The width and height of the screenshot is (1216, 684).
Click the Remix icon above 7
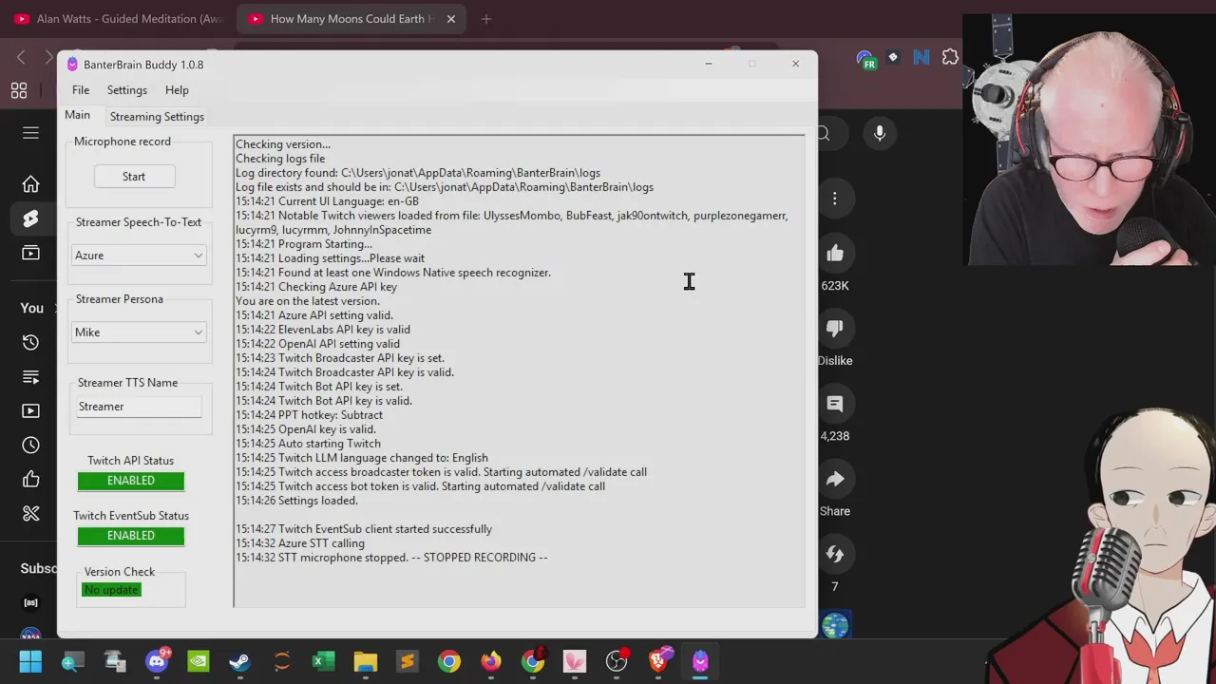[835, 554]
